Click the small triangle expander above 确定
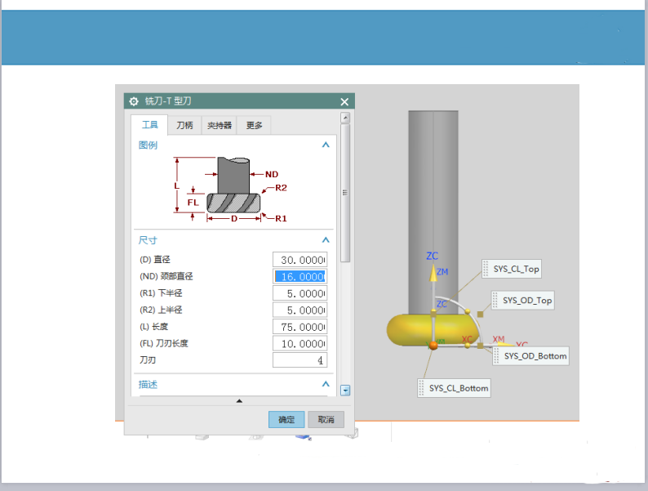Screen dimensions: 648x491 coord(239,401)
